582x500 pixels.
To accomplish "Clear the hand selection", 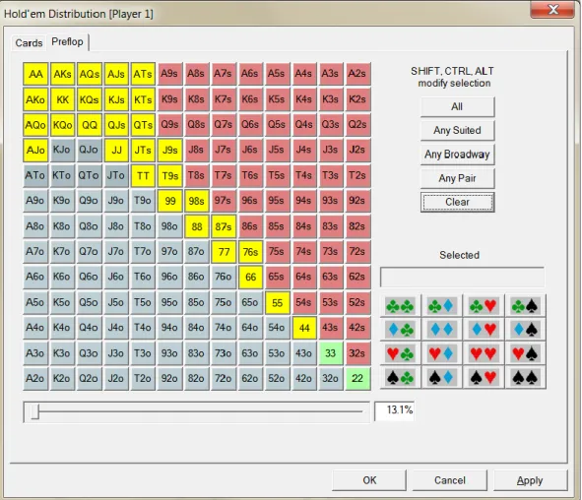I will coord(457,202).
